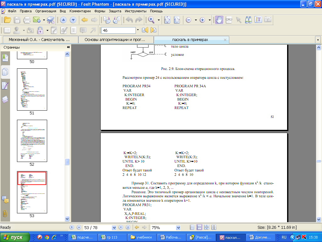Open the Организация menu

pyautogui.click(x=46, y=11)
